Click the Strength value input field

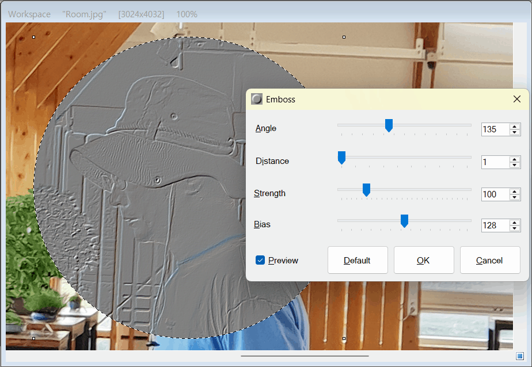(495, 194)
